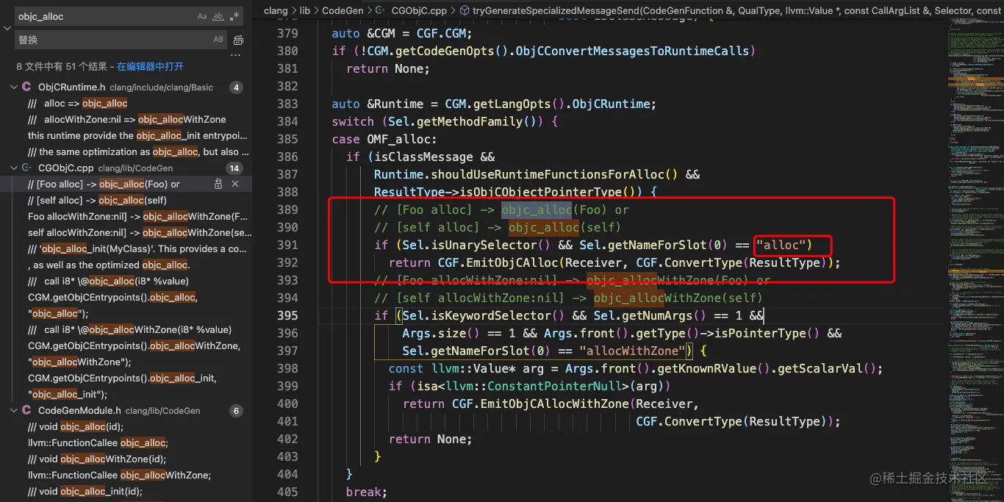
Task: Click line number 385 in gutter
Action: click(x=288, y=139)
